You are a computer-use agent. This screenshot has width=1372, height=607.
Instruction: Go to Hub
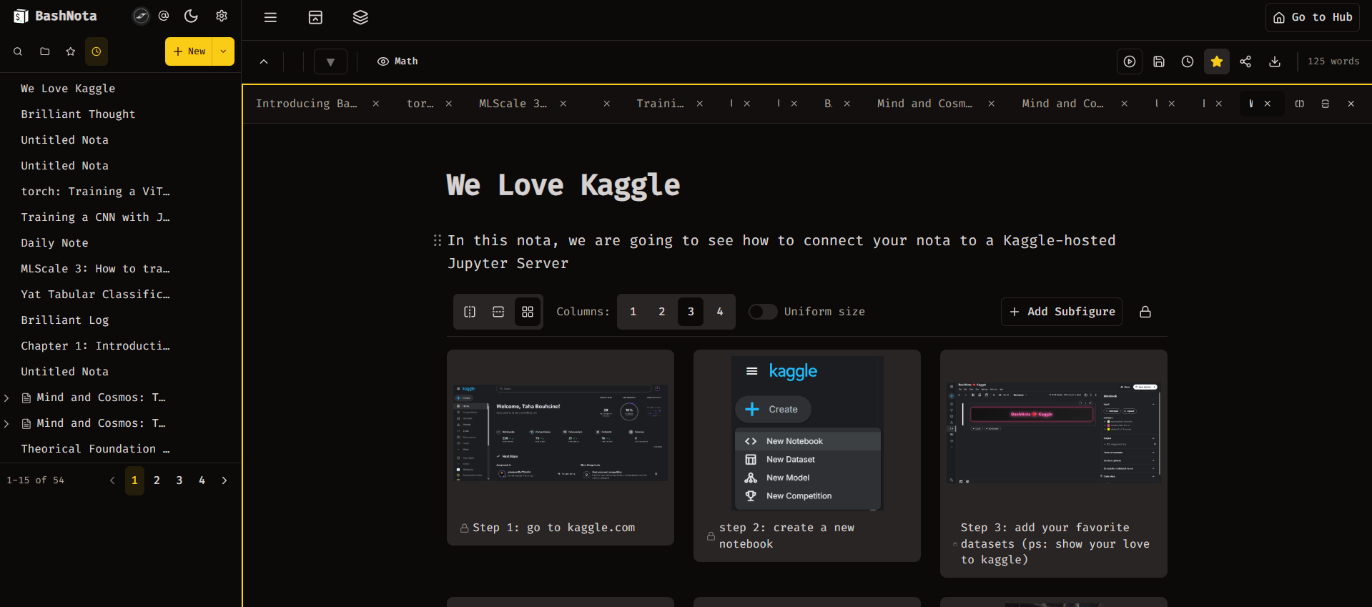click(1313, 17)
